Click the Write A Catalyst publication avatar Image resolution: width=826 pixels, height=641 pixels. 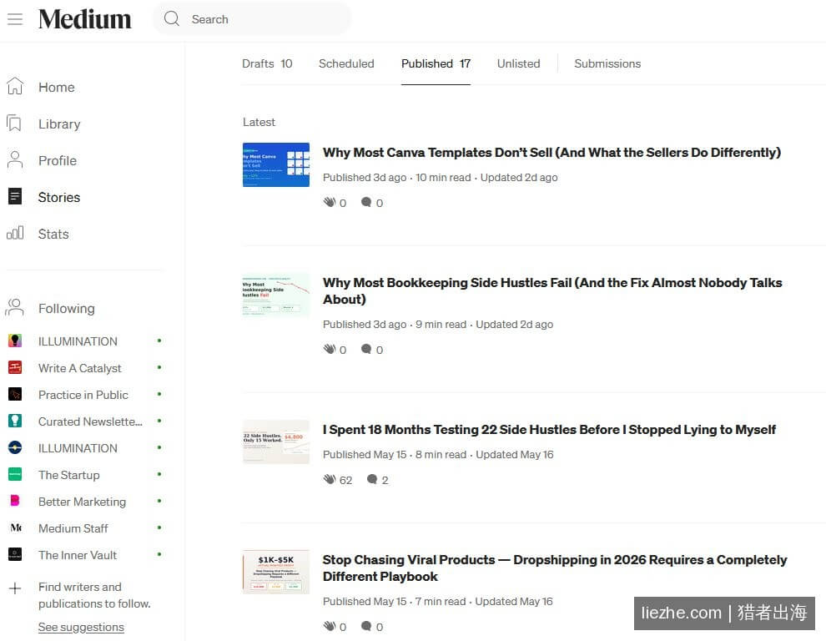click(15, 367)
